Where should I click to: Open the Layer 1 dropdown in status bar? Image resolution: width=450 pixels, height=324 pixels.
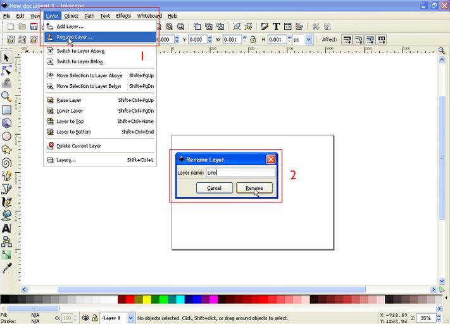[x=130, y=318]
